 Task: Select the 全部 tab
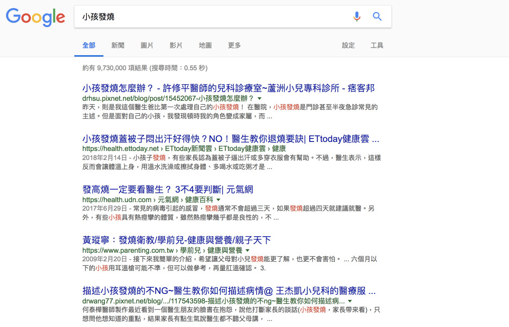(x=89, y=46)
